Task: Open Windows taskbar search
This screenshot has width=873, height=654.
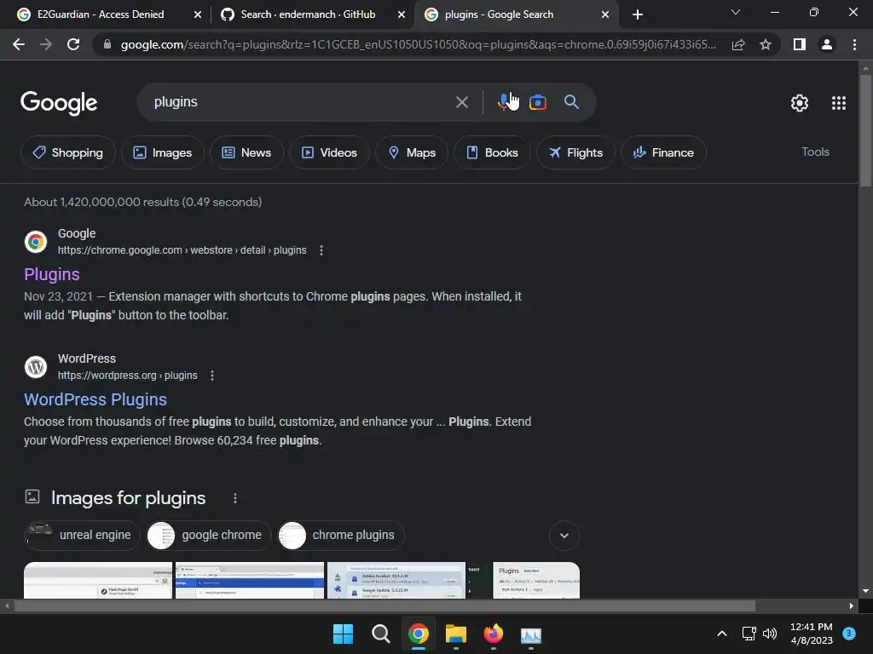Action: pos(381,634)
